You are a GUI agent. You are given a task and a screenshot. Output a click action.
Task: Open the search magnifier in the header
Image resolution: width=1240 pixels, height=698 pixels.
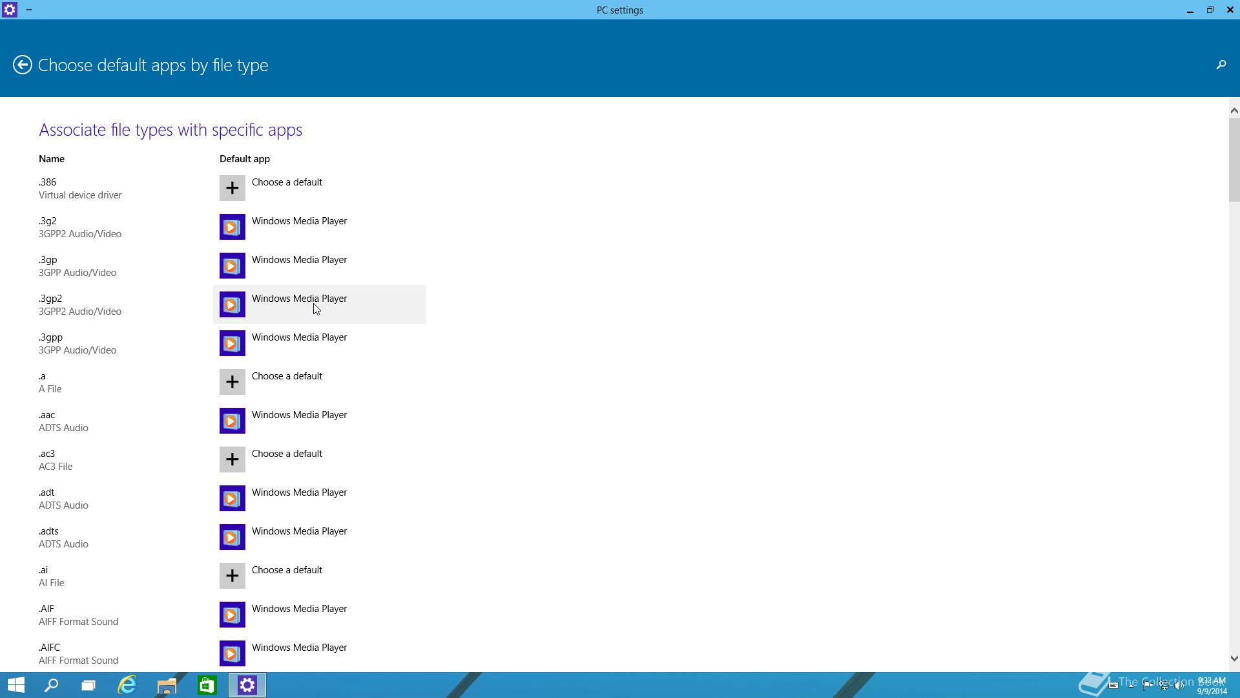(x=1221, y=65)
